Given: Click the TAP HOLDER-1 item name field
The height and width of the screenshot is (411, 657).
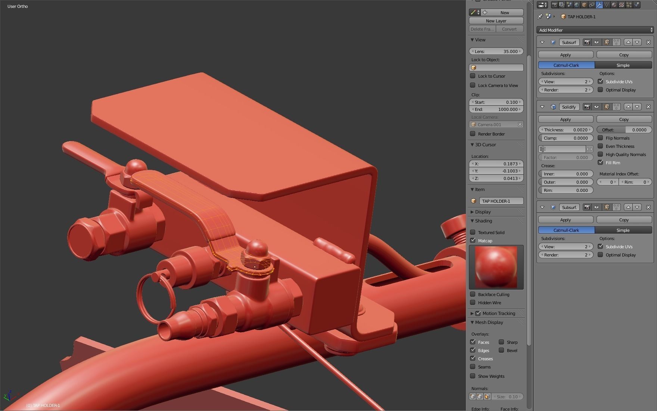Looking at the screenshot, I should pyautogui.click(x=501, y=201).
